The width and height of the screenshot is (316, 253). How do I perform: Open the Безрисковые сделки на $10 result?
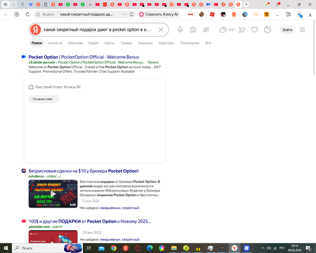[83, 171]
